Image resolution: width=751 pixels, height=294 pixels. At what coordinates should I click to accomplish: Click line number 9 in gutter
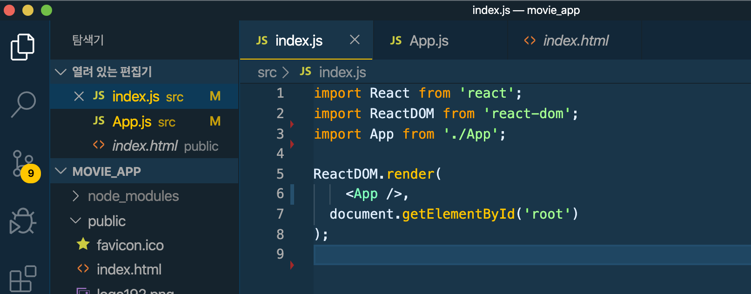click(280, 254)
